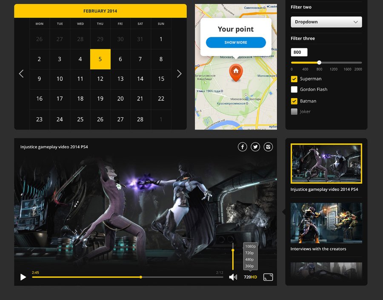Go to the previous calendar month

(x=21, y=74)
